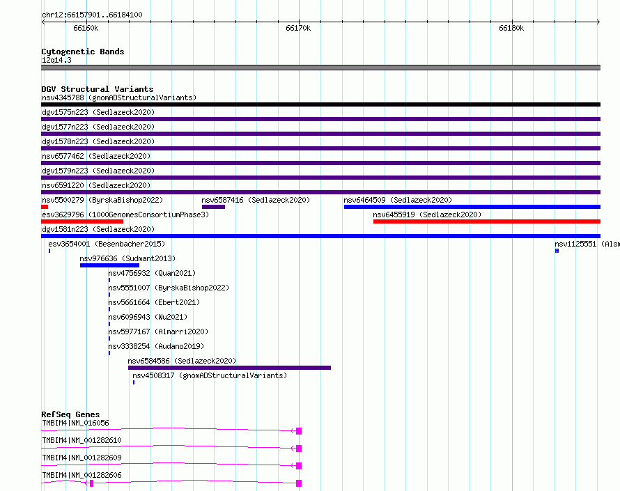The height and width of the screenshot is (491, 620).
Task: Select the nsv976636 (Sudmant2013) label
Action: tap(127, 258)
